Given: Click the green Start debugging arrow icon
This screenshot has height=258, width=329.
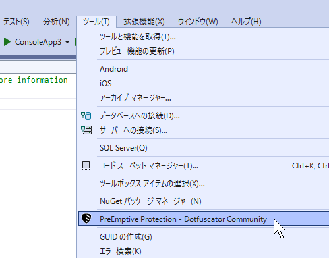Looking at the screenshot, I should (x=7, y=42).
